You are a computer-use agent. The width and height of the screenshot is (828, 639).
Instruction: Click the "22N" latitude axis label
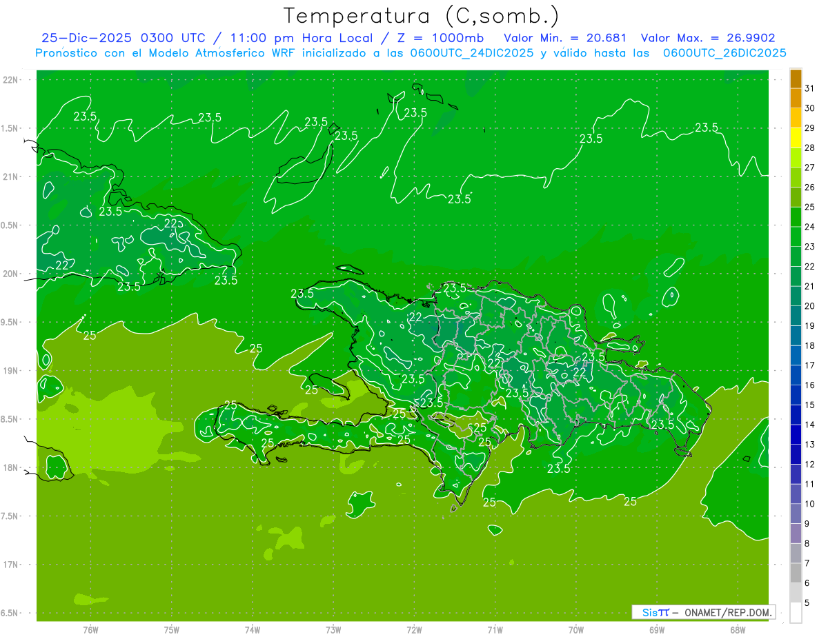10,80
